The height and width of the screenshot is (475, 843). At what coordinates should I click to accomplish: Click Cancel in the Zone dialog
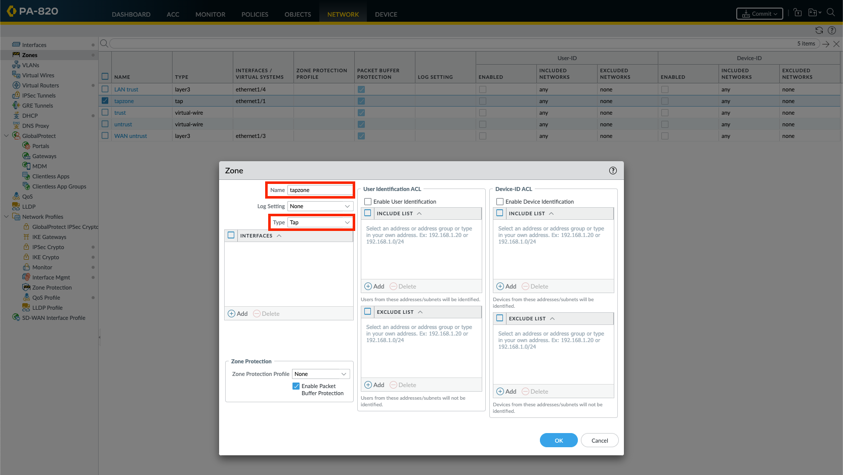600,441
